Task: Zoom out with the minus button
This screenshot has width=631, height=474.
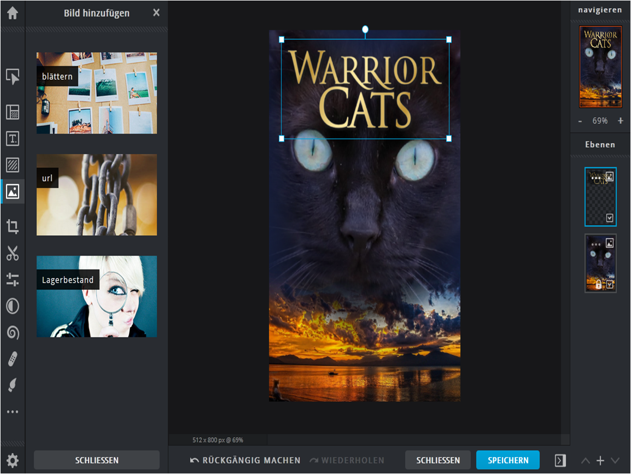Action: (580, 121)
